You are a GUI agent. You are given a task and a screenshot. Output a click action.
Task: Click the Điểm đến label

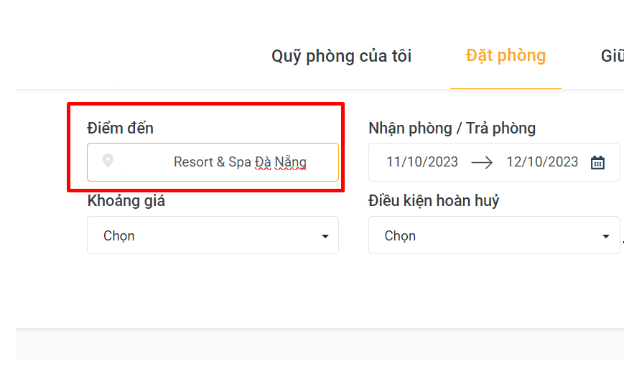120,128
